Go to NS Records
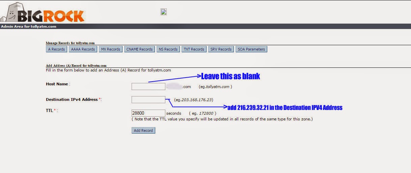411x173 pixels. pyautogui.click(x=168, y=49)
